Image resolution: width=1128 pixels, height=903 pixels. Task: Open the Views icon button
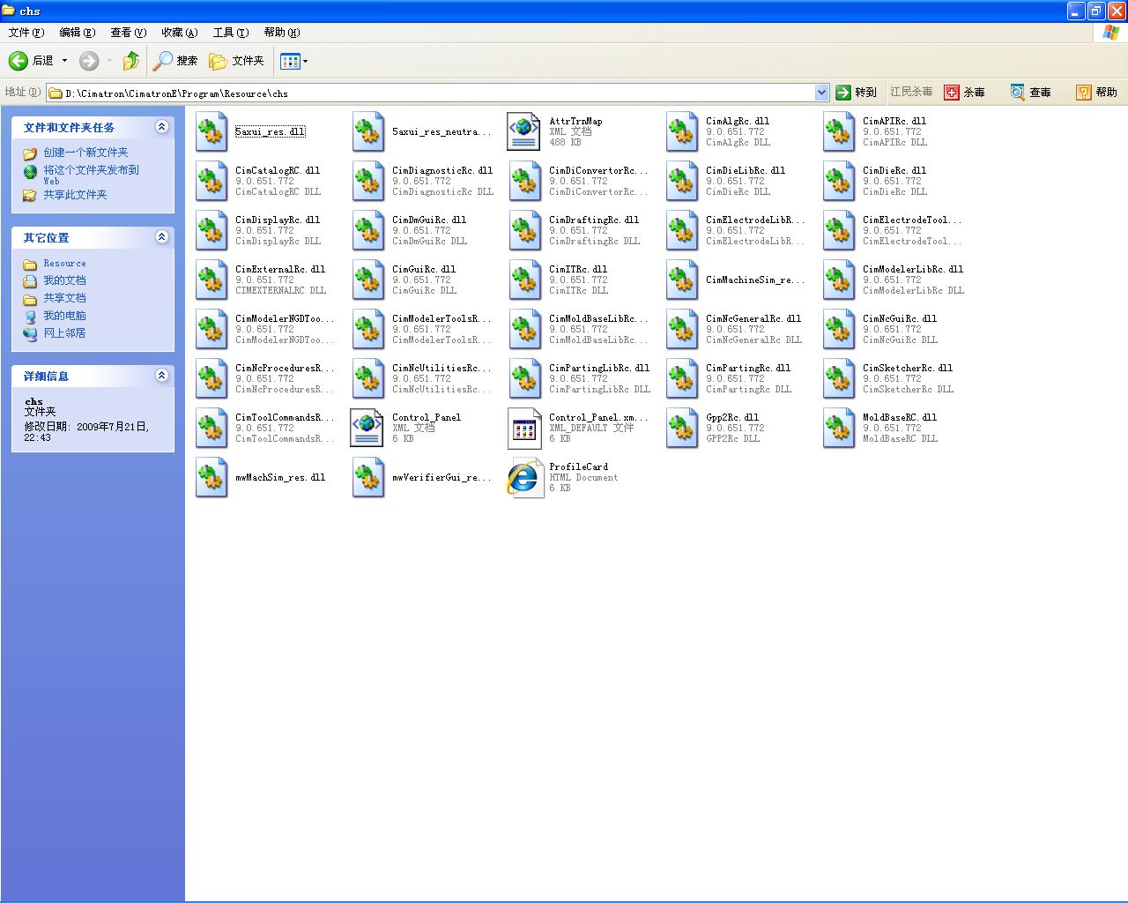click(x=289, y=61)
